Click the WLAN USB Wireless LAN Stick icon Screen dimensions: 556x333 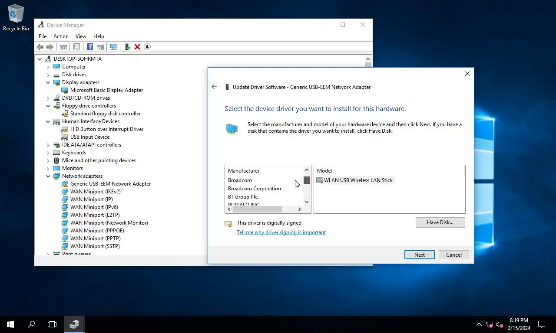pyautogui.click(x=320, y=180)
